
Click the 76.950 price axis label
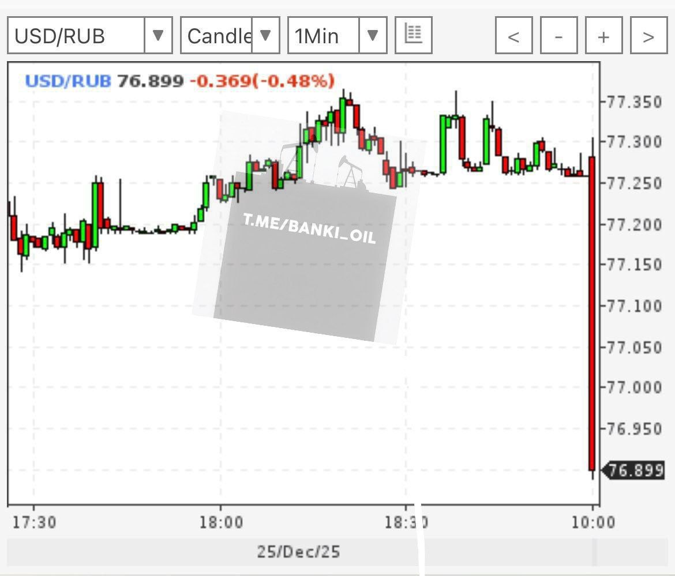tap(633, 428)
